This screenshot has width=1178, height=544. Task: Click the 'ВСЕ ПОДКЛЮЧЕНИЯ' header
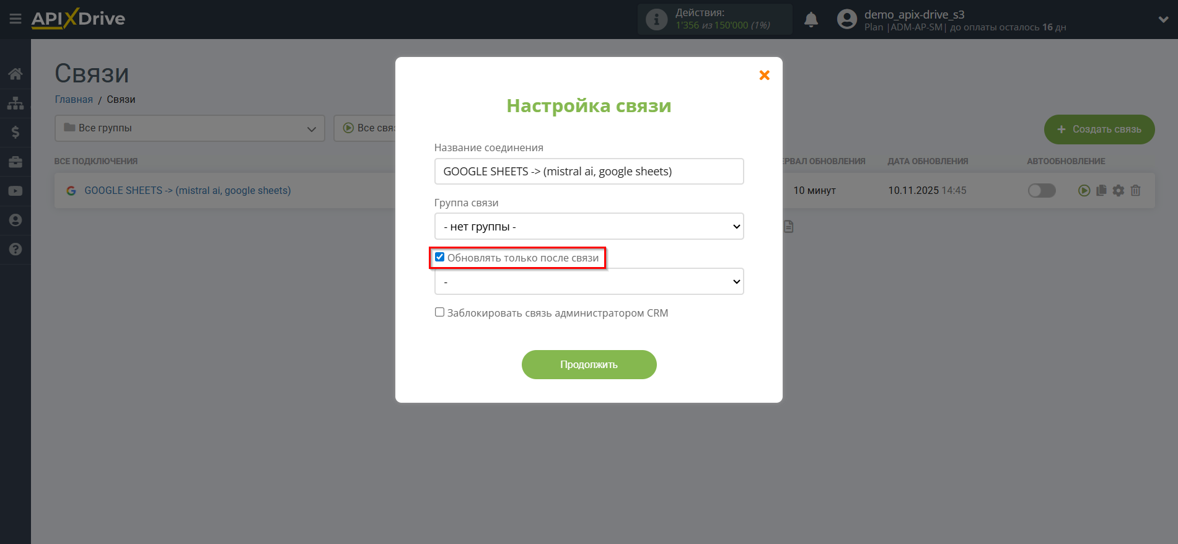pyautogui.click(x=96, y=161)
